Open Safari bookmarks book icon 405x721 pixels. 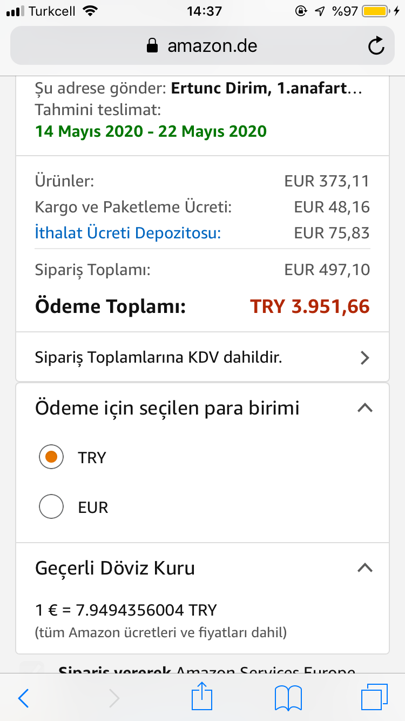[288, 698]
